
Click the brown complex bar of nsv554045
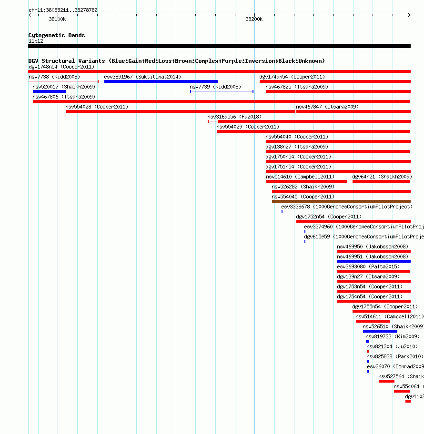[x=341, y=201]
